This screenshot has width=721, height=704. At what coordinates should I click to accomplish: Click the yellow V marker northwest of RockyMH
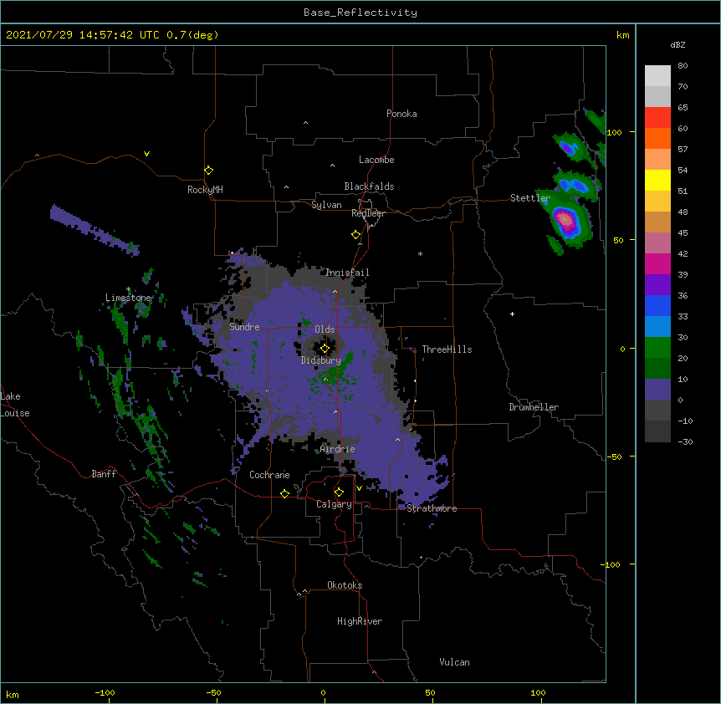coord(146,154)
